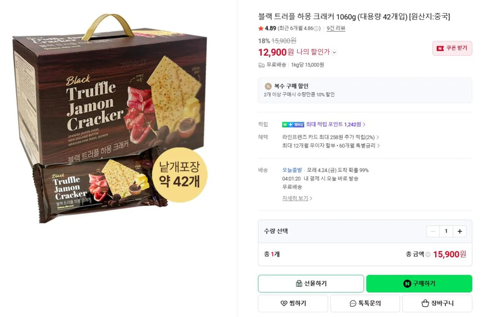Click the 오늘출발 link
The height and width of the screenshot is (317, 487).
(293, 170)
